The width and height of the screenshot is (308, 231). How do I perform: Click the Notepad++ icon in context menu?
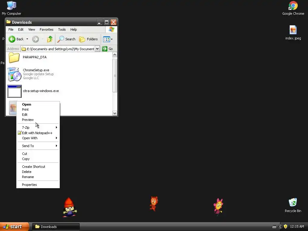tap(20, 133)
